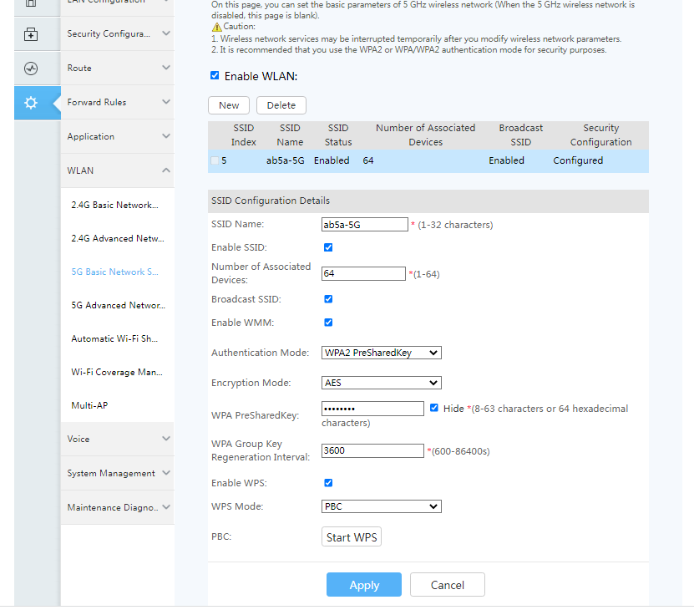The height and width of the screenshot is (610, 694).
Task: Uncheck the Broadcast SSID checkbox
Action: click(x=328, y=299)
